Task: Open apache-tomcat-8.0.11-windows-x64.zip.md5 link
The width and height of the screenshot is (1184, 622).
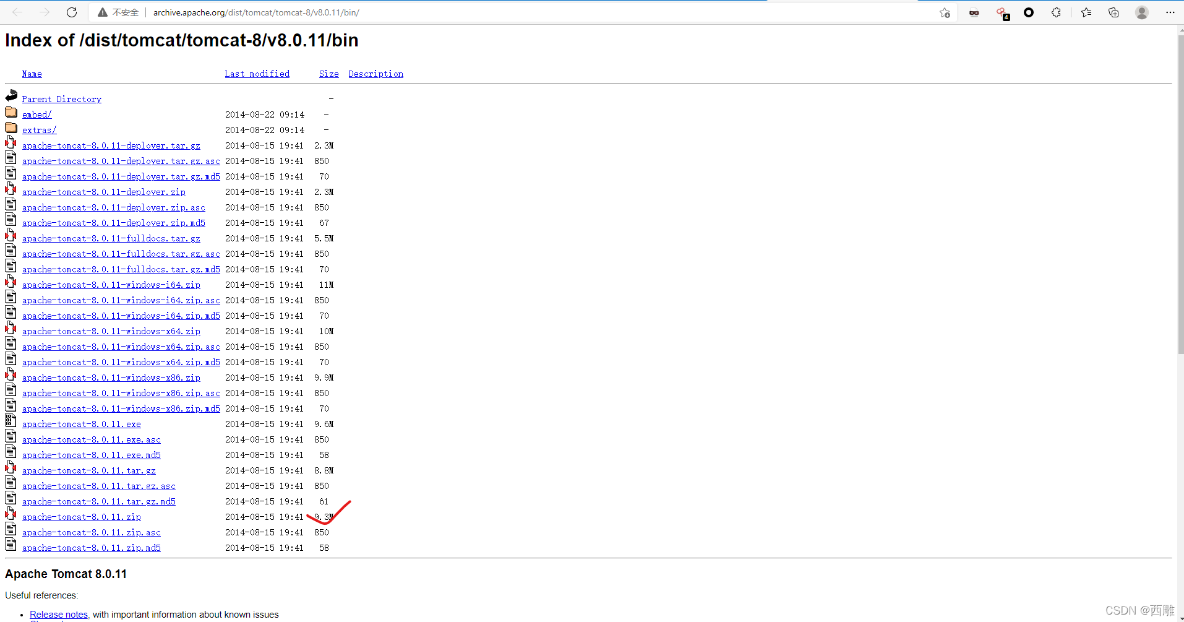Action: click(x=121, y=362)
